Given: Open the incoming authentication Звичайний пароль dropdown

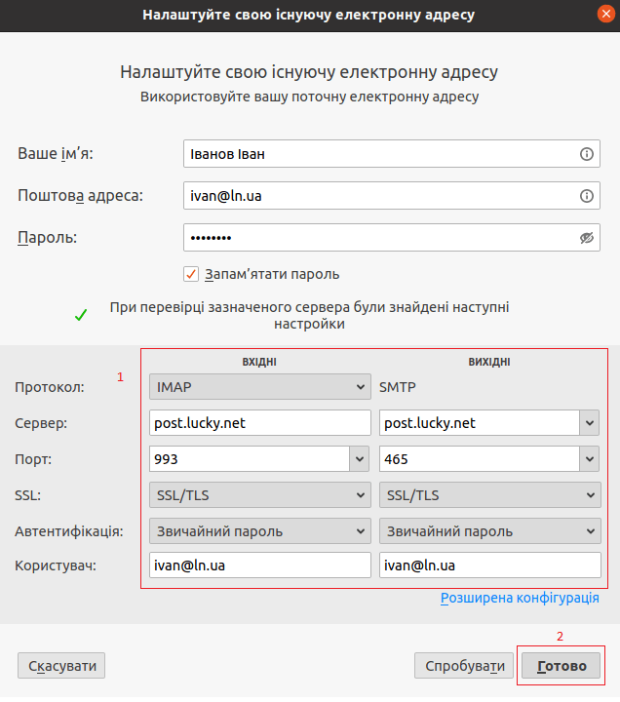Looking at the screenshot, I should point(260,531).
